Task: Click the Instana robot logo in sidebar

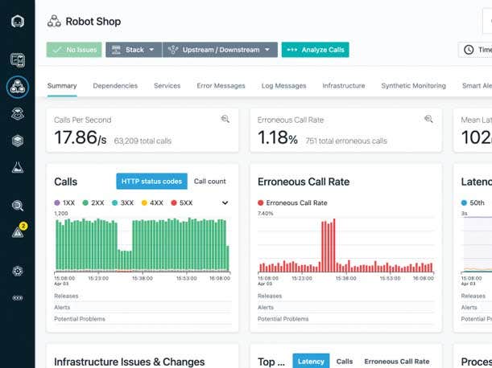Action: [17, 22]
